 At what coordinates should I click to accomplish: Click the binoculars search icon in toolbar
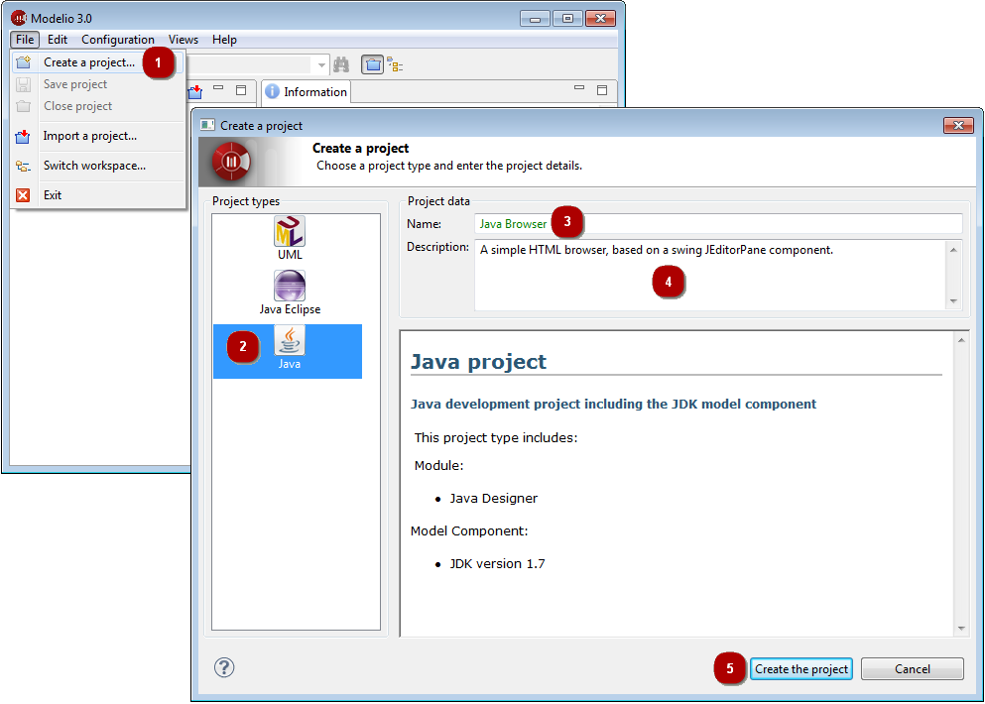click(341, 64)
